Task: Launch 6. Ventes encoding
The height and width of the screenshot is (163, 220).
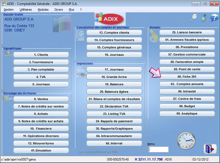Action: click(x=41, y=99)
